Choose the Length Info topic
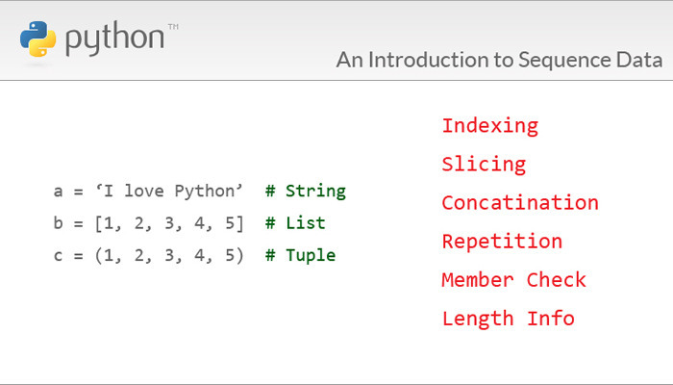673x385 pixels. [x=509, y=319]
